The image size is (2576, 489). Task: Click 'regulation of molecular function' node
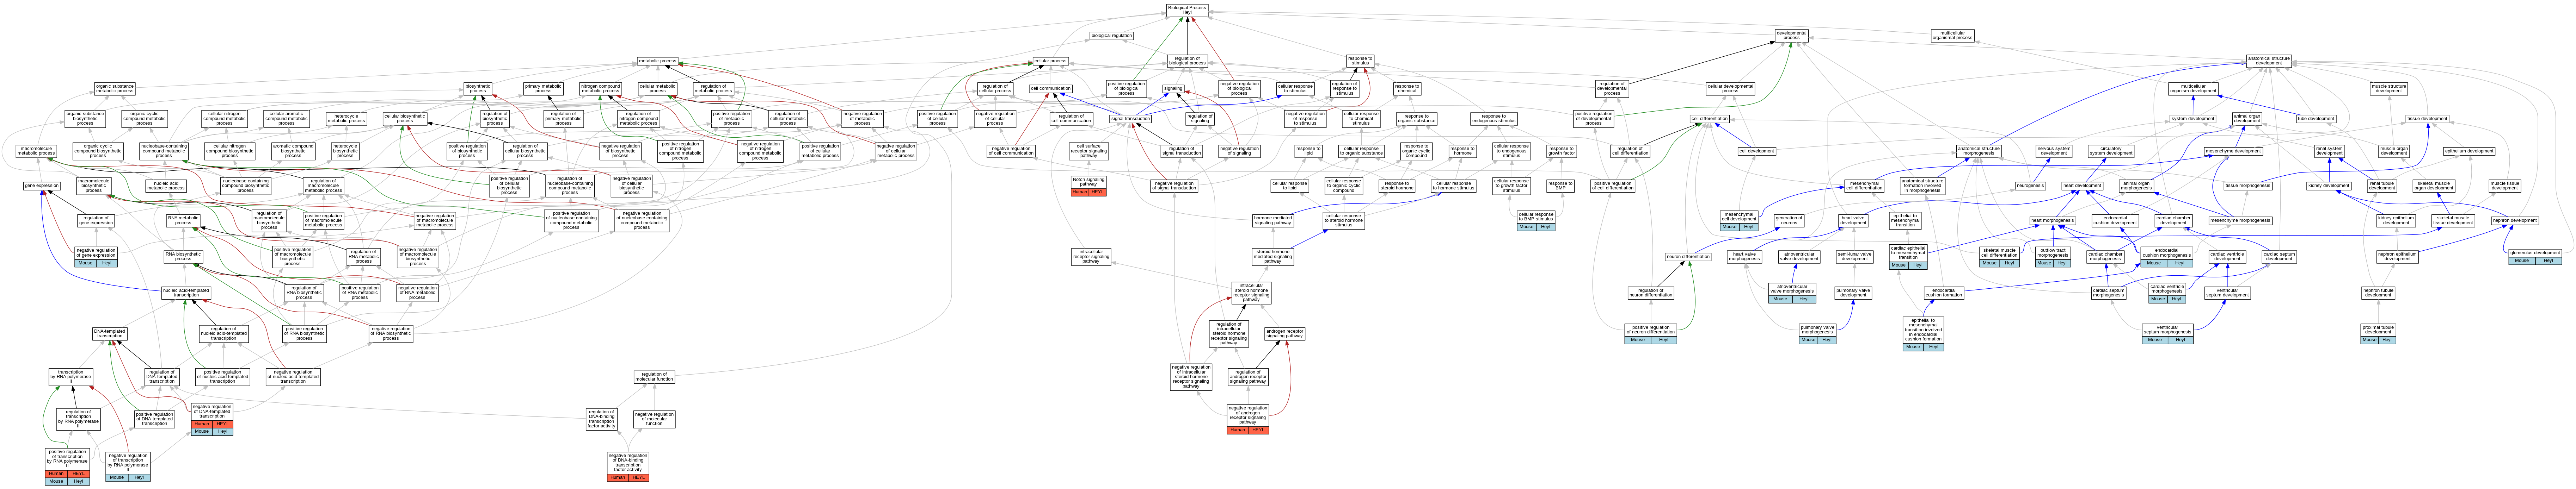[654, 377]
